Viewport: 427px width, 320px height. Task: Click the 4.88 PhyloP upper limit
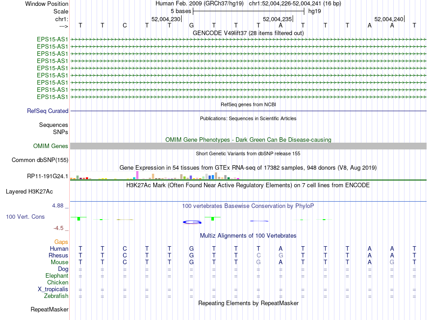(x=58, y=206)
